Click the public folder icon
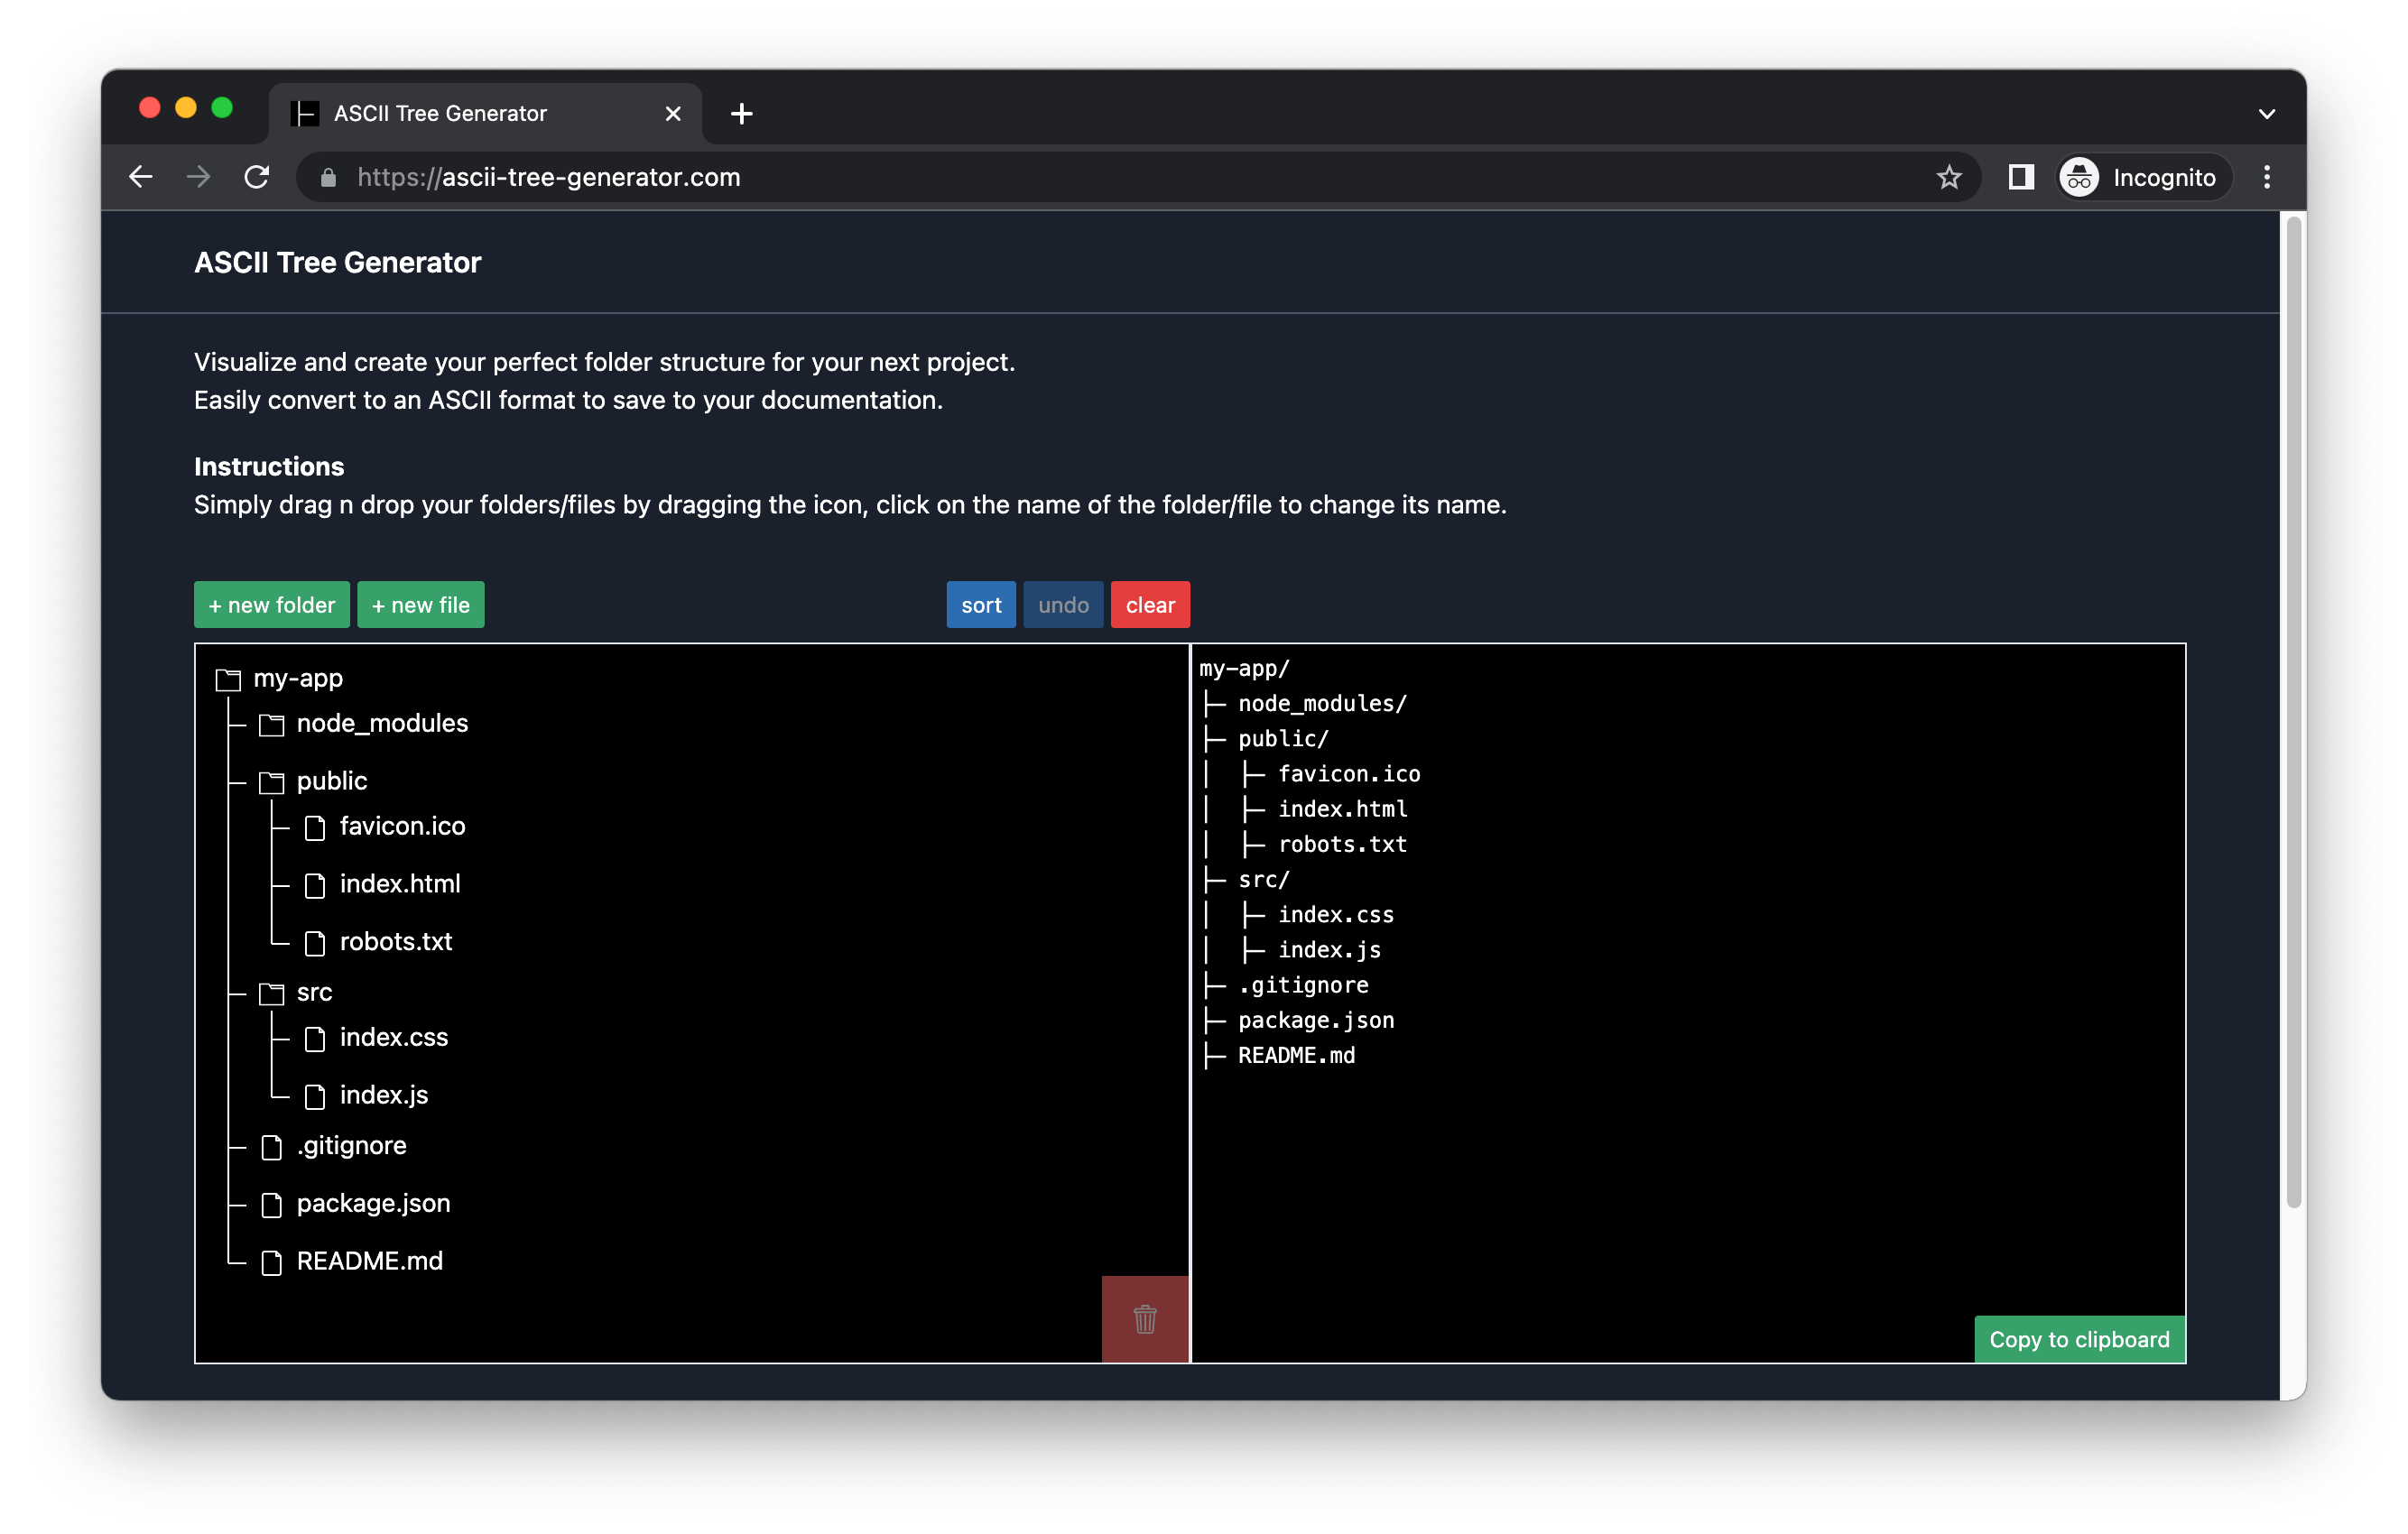This screenshot has height=1534, width=2408. 271,782
